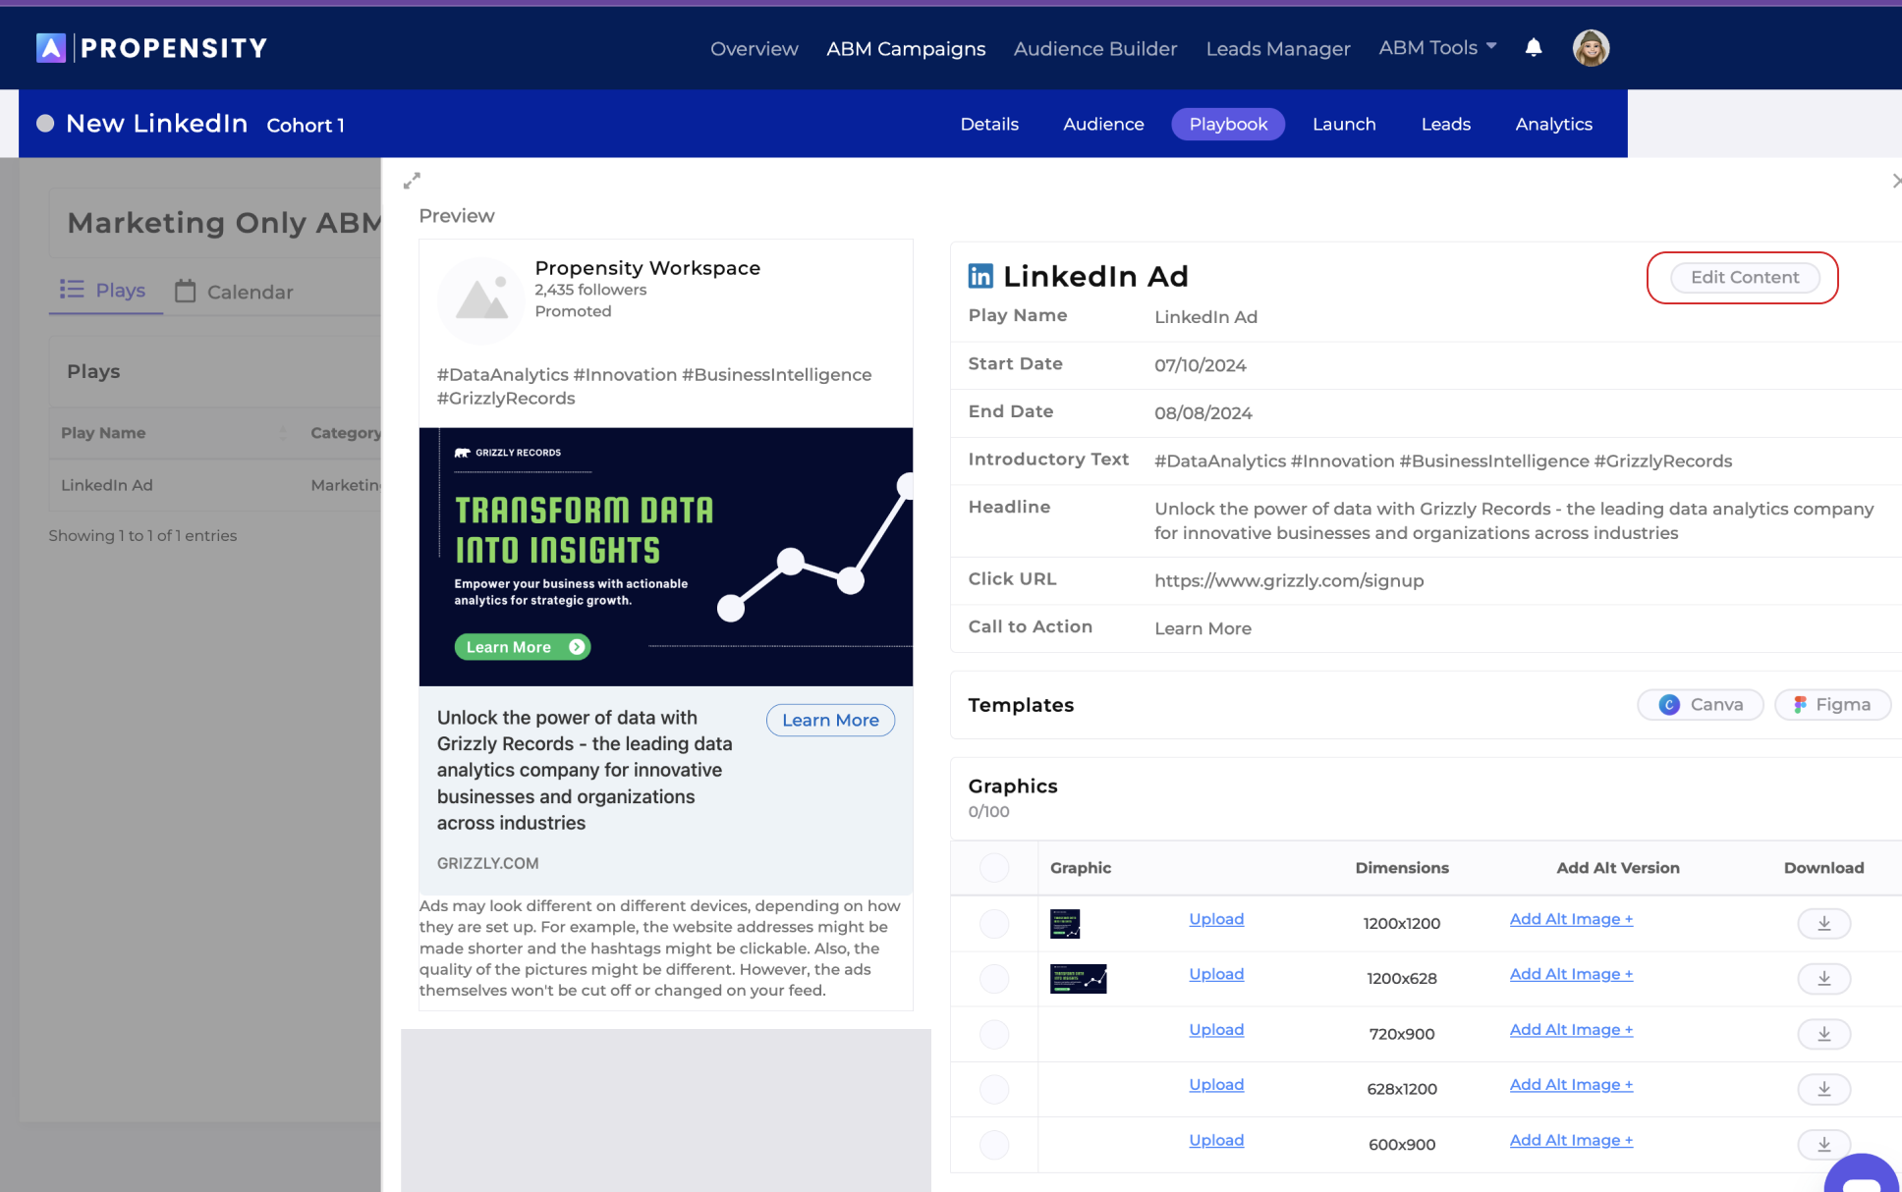Add Alt Image for 600x900
This screenshot has width=1902, height=1192.
[1571, 1141]
